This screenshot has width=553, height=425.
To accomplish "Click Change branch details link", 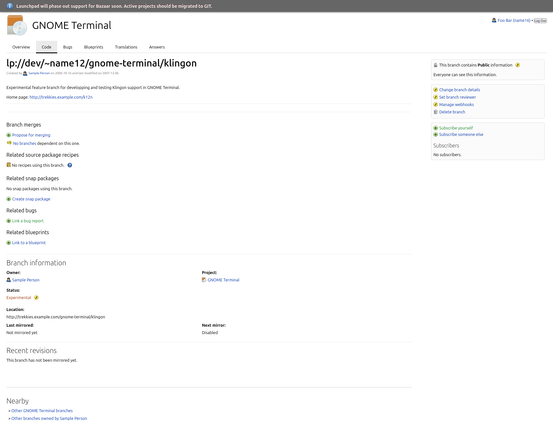I will click(459, 90).
